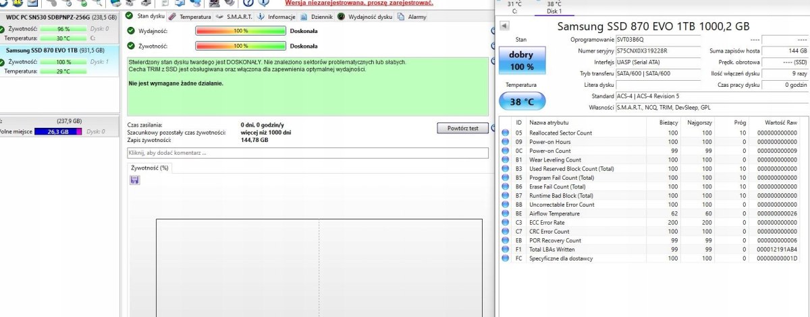Viewport: 810px width, 317px height.
Task: Click status orb for Program Fail Count
Action: 506,178
